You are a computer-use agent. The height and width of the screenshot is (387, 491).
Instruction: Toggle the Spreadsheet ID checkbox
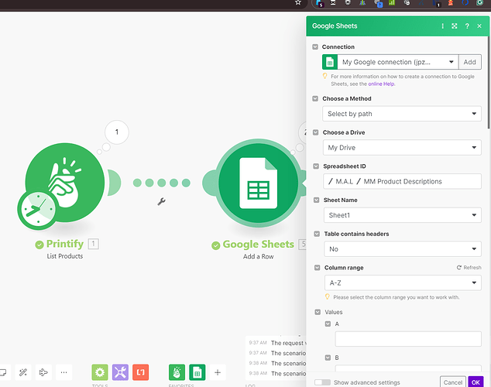[x=316, y=166]
